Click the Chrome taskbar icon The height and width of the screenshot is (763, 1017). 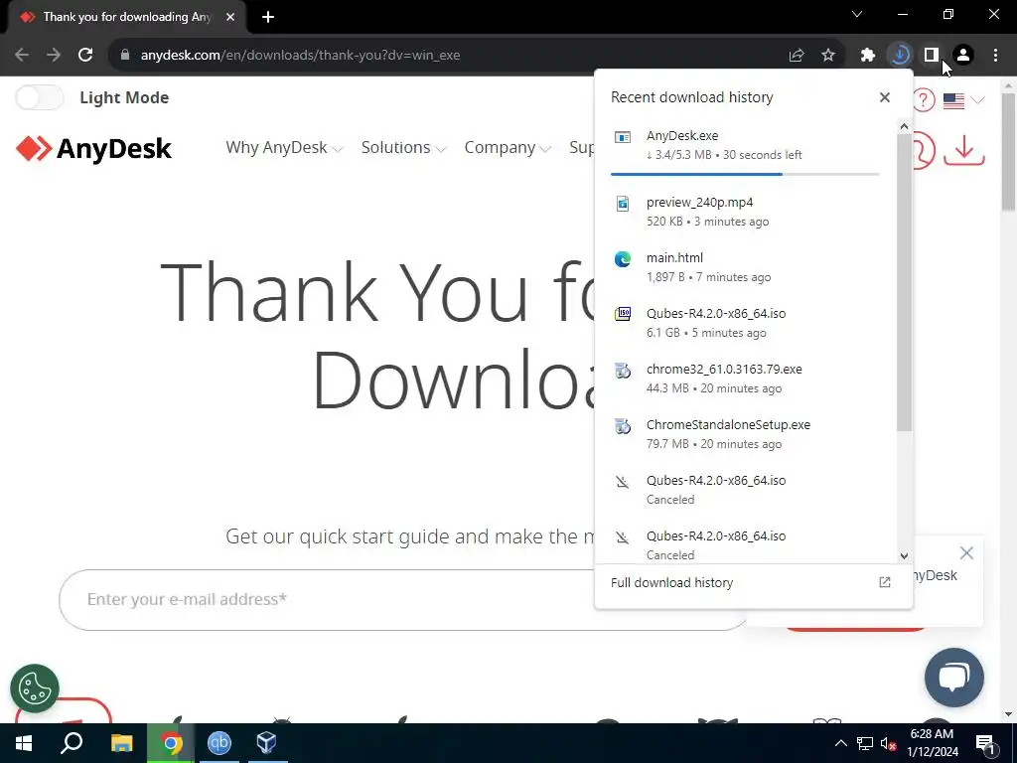[x=171, y=743]
